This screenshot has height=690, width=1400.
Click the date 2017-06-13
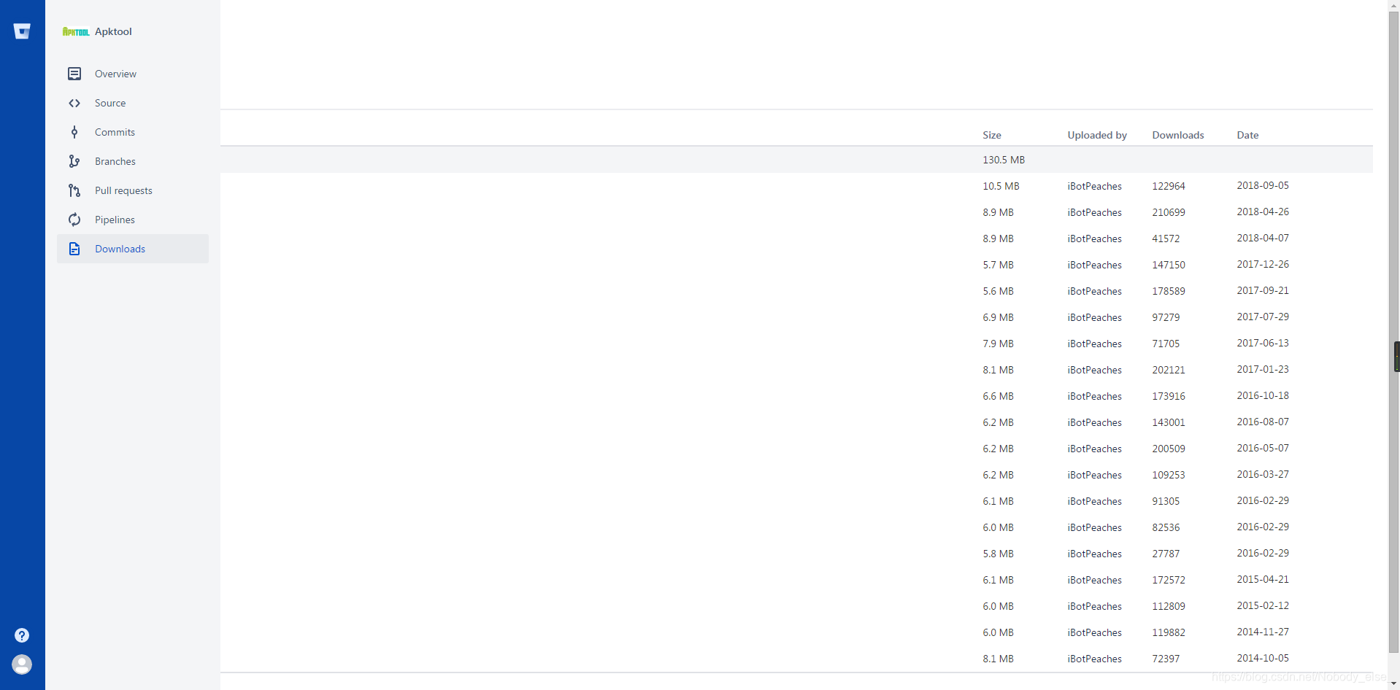[1263, 343]
